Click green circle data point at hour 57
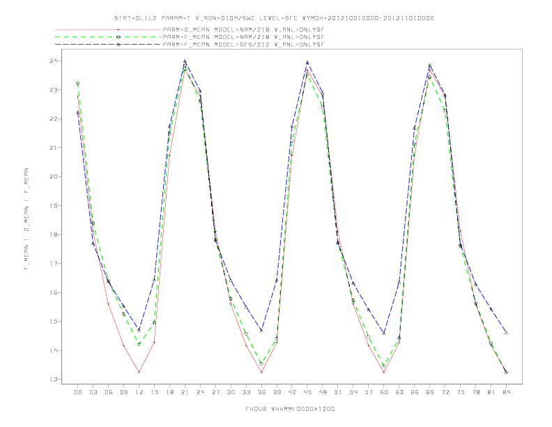552x427 pixels. point(369,337)
